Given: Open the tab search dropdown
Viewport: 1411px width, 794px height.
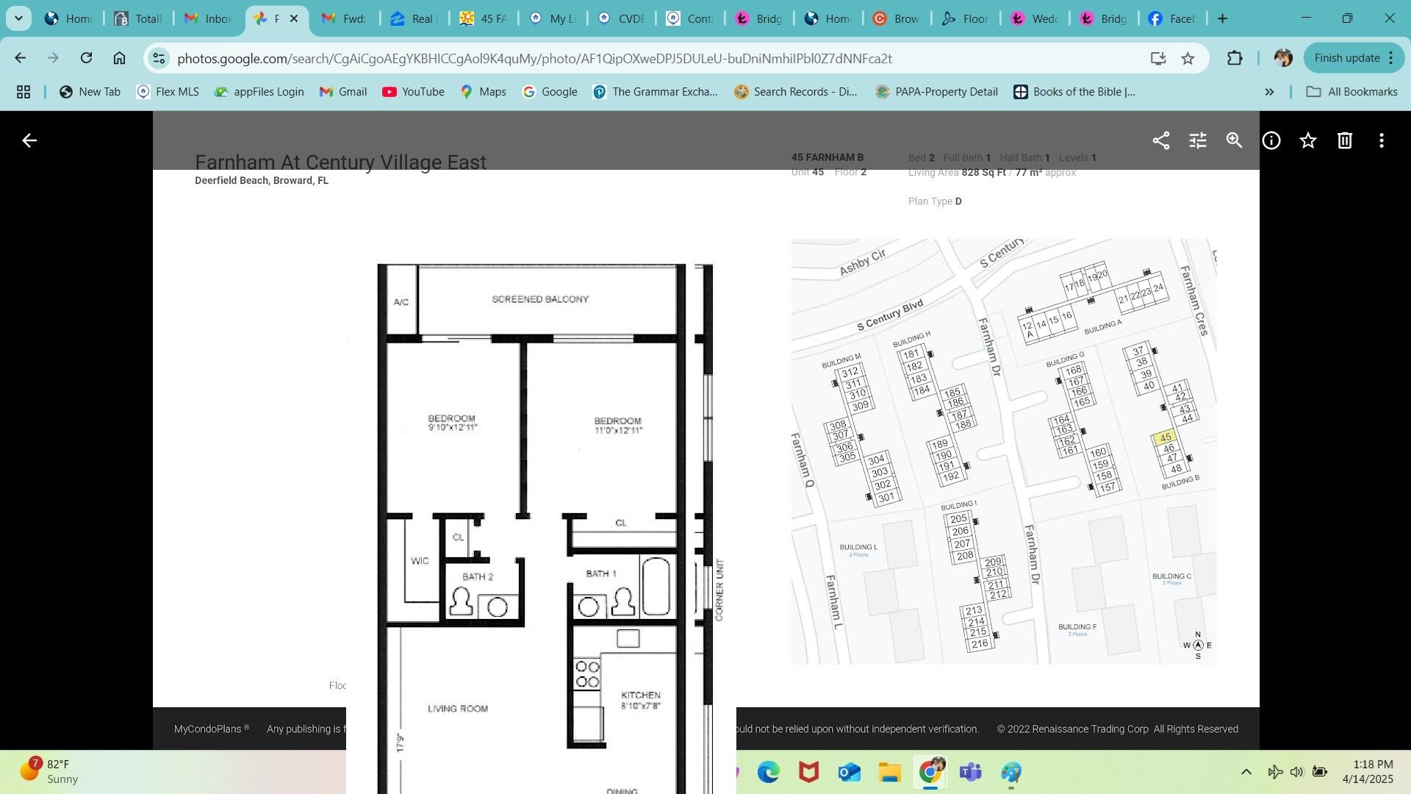Looking at the screenshot, I should tap(18, 18).
